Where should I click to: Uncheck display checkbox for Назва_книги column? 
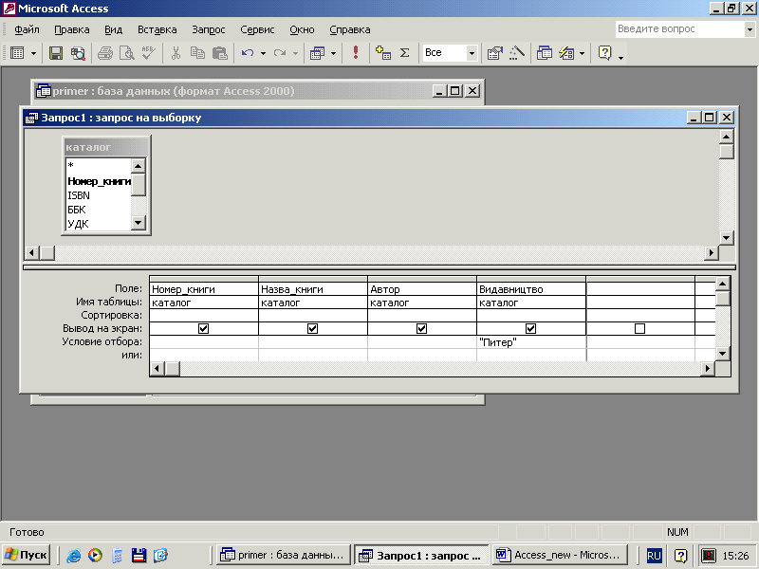313,328
